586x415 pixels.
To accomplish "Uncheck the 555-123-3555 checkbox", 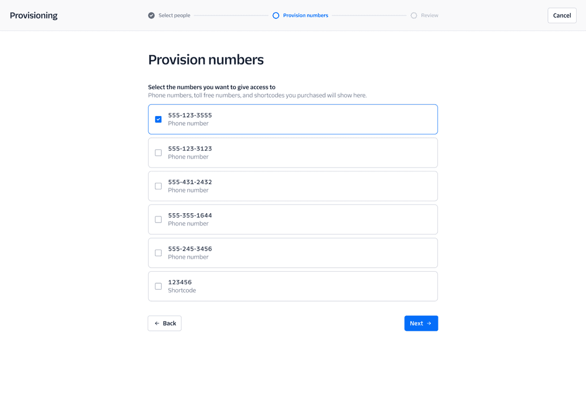I will point(158,119).
